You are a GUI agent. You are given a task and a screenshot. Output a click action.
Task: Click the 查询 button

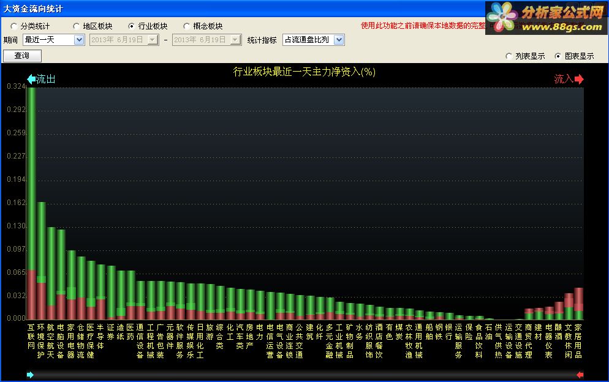(22, 56)
